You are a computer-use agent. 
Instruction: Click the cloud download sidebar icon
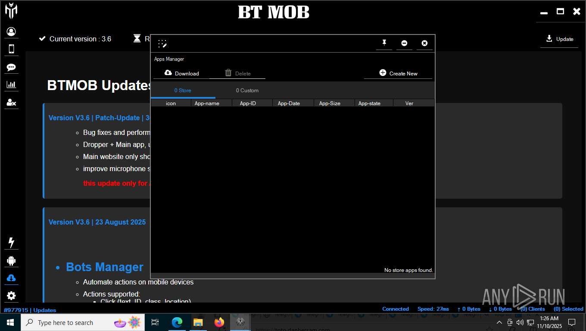(11, 278)
